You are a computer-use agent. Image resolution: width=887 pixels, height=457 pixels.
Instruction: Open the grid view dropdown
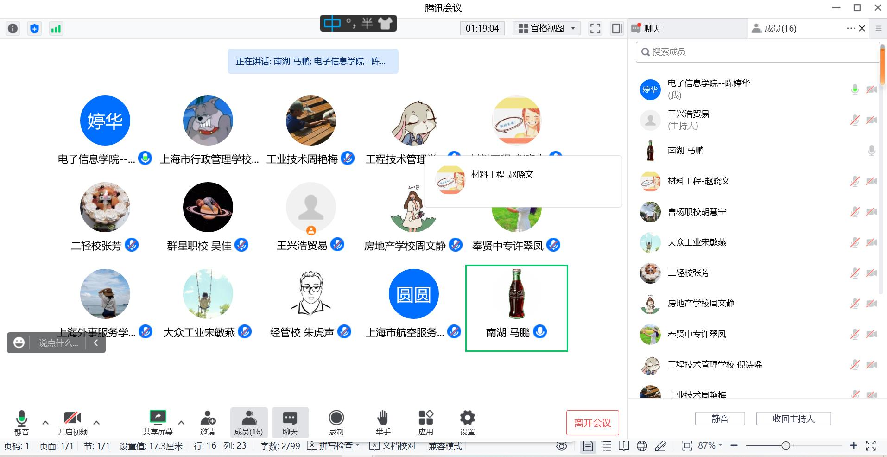click(x=547, y=29)
